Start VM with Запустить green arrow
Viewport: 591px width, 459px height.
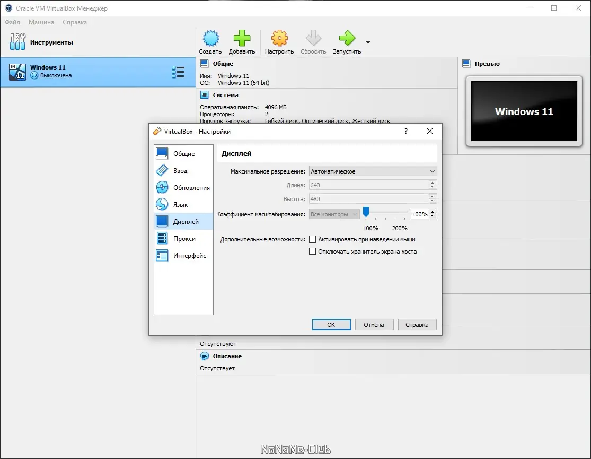pos(347,38)
